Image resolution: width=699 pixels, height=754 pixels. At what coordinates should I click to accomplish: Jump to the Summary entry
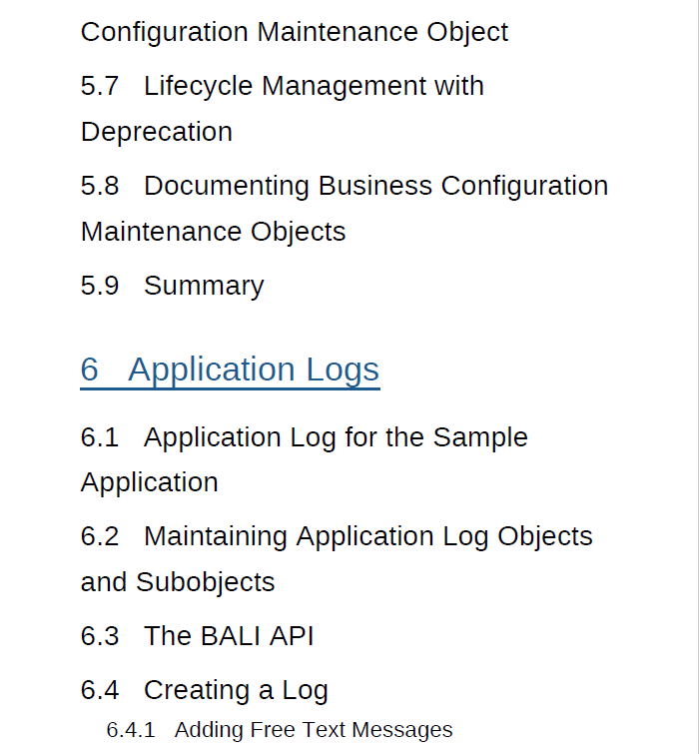(x=204, y=286)
